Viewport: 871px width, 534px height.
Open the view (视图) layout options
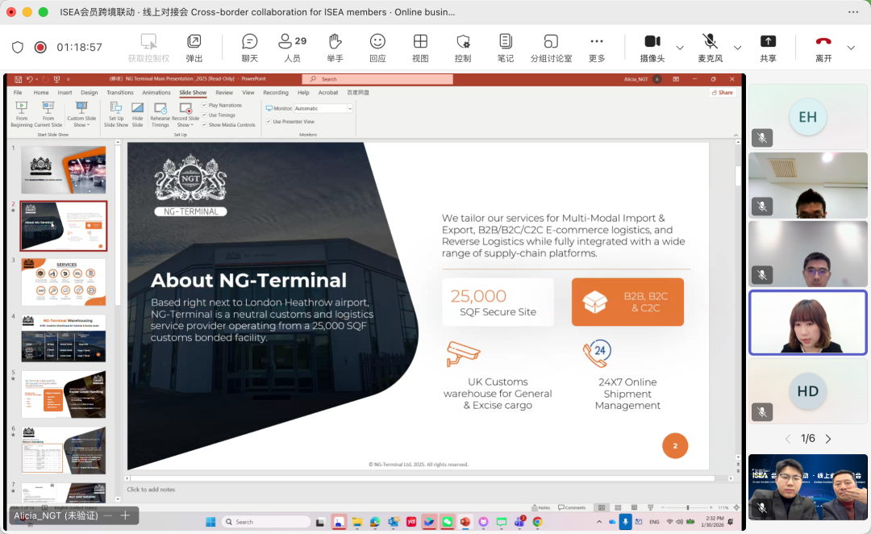click(x=420, y=48)
